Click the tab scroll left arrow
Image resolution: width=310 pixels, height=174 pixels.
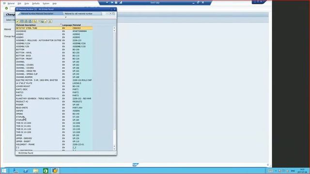click(x=107, y=14)
